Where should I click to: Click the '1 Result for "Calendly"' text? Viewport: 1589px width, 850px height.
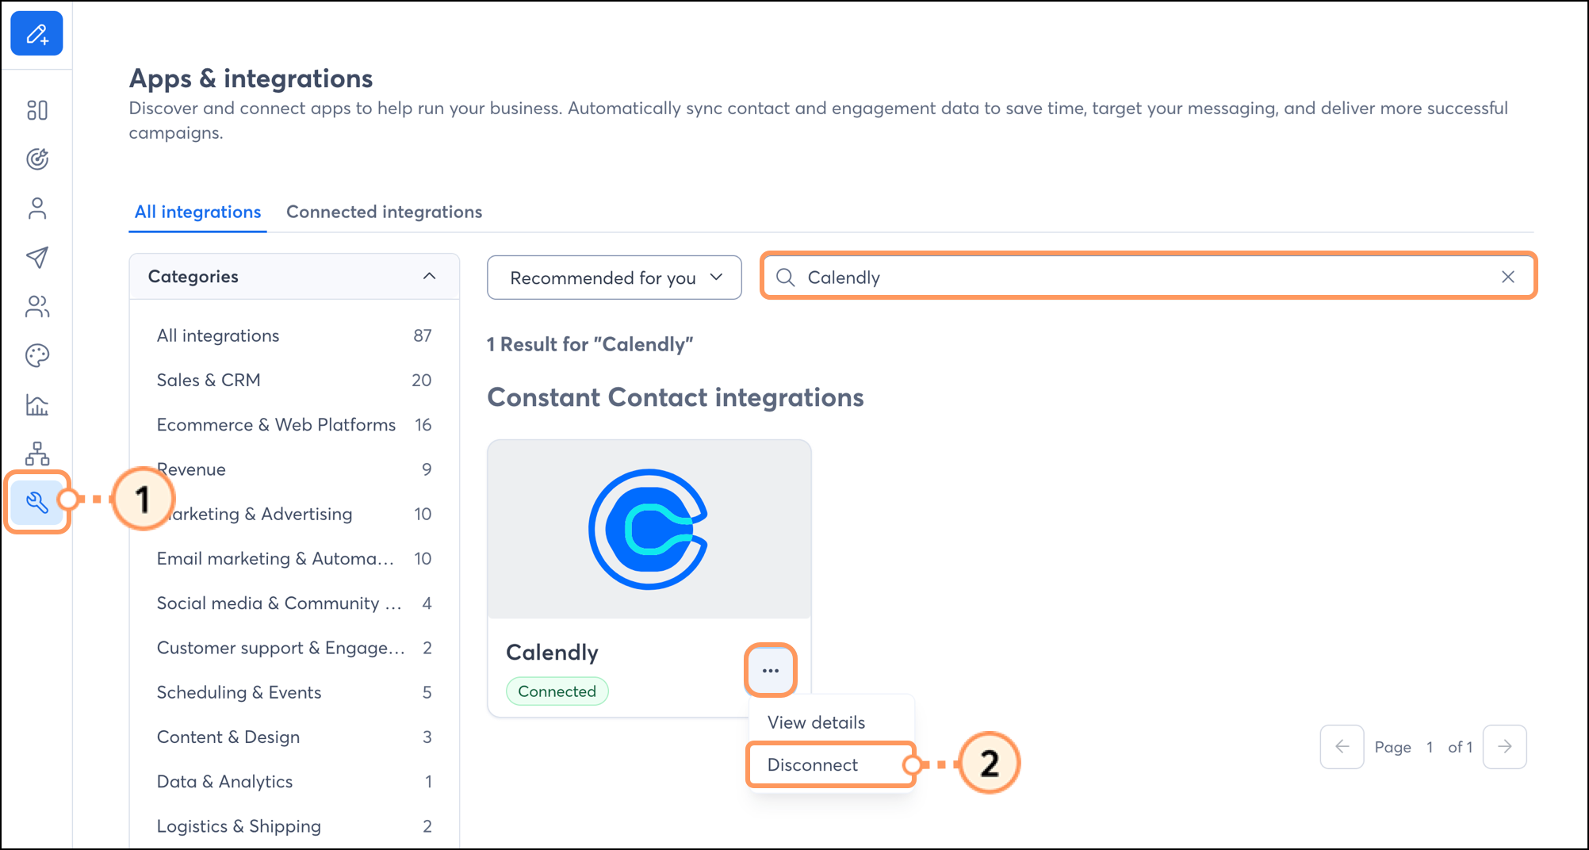click(590, 344)
